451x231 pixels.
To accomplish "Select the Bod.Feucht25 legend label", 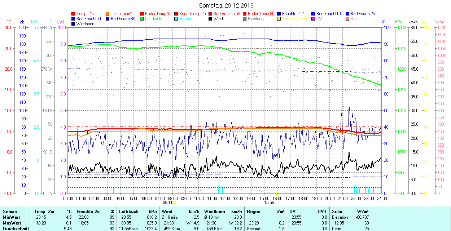I will tap(363, 14).
